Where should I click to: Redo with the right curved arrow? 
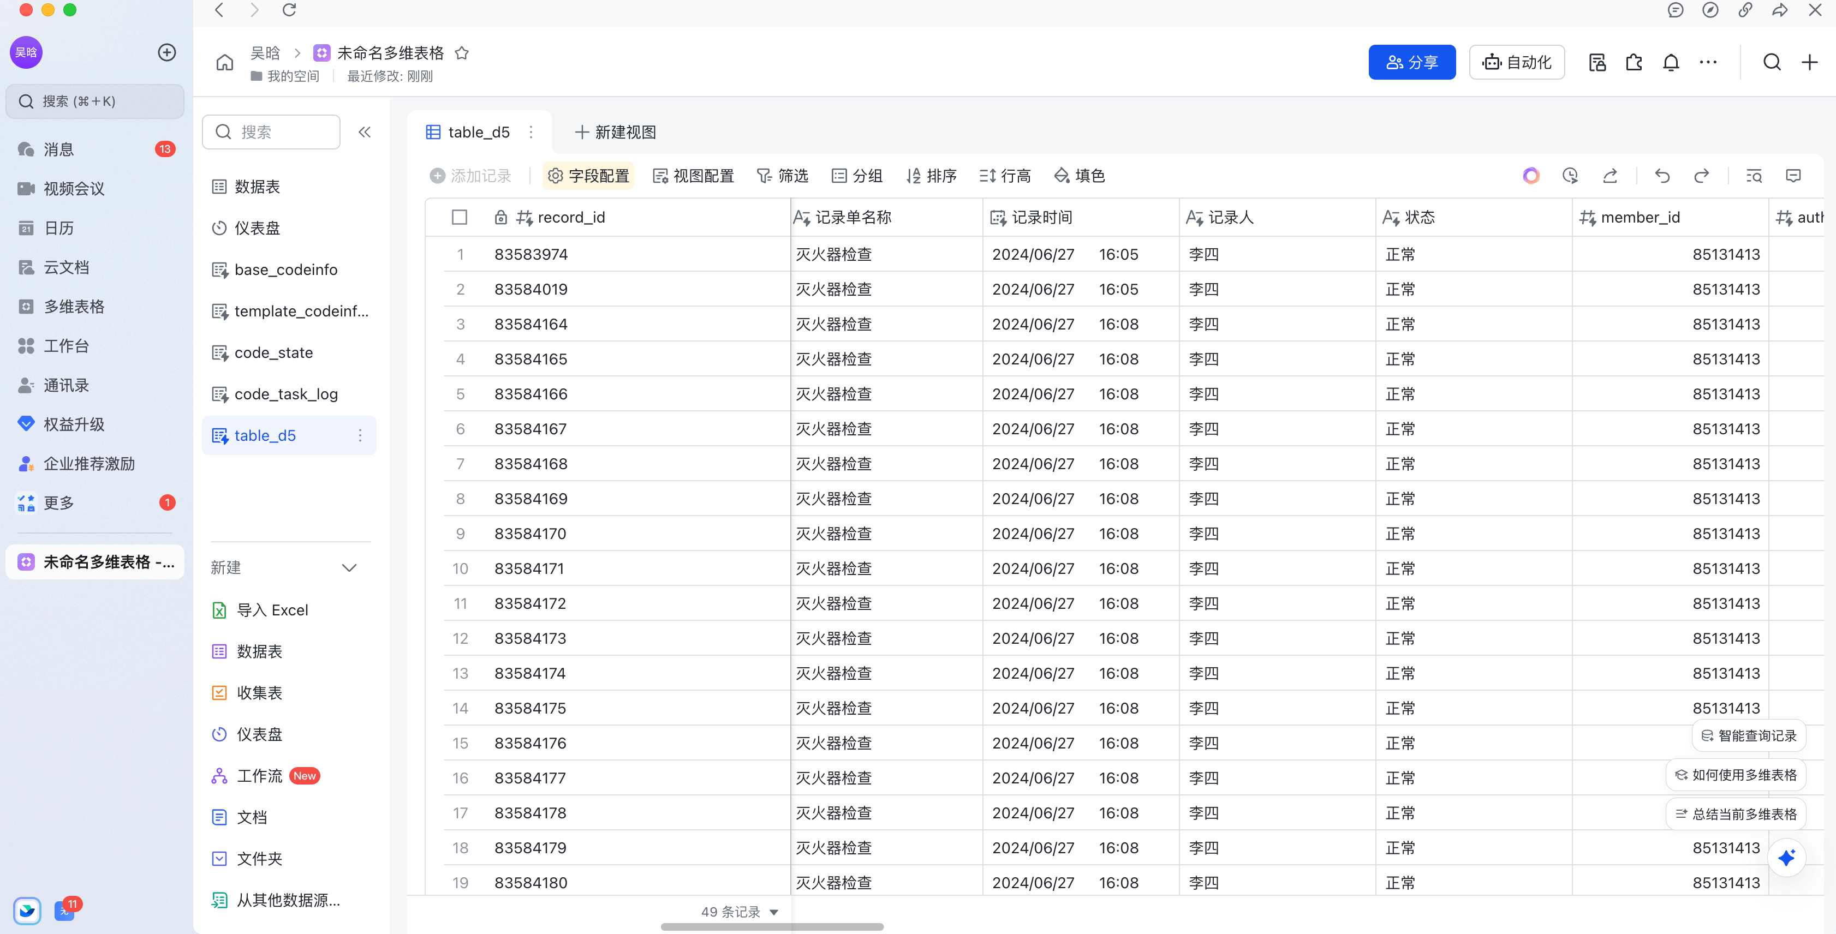1701,175
